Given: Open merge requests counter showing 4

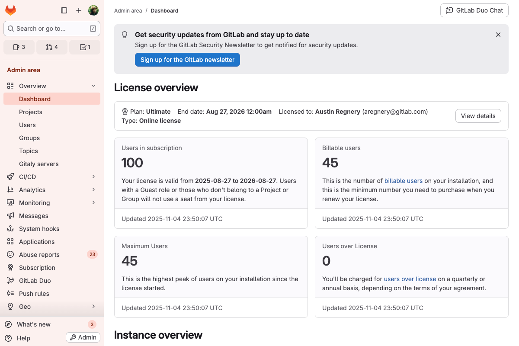Looking at the screenshot, I should point(52,47).
